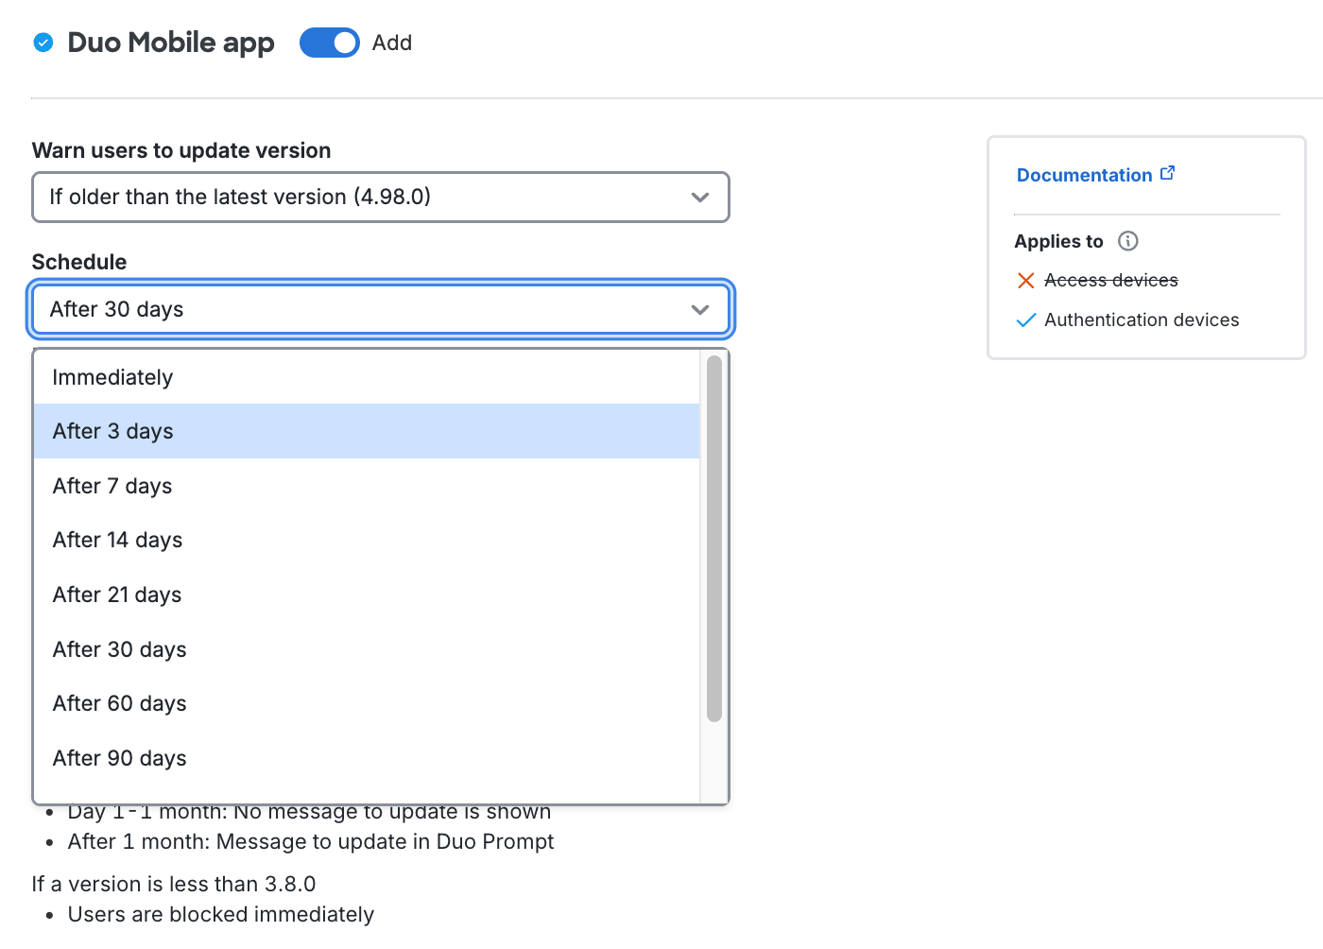Click the Applies to info icon

[x=1127, y=241]
